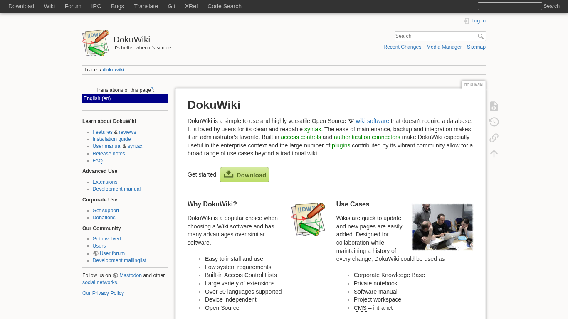568x319 pixels.
Task: Click the question mark beside Translations of this page
Action: (x=152, y=89)
